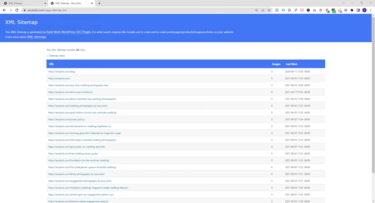Open the amy-kolo-wedding-photography-faq link
Image resolution: width=375 pixels, height=203 pixels.
point(78,85)
